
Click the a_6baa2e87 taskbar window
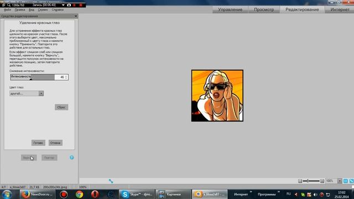coord(210,194)
